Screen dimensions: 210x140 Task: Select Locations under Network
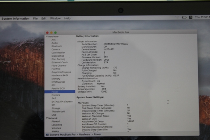(57, 125)
